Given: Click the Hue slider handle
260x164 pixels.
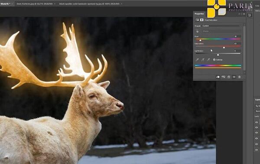Looking at the screenshot, I should 200,40.
